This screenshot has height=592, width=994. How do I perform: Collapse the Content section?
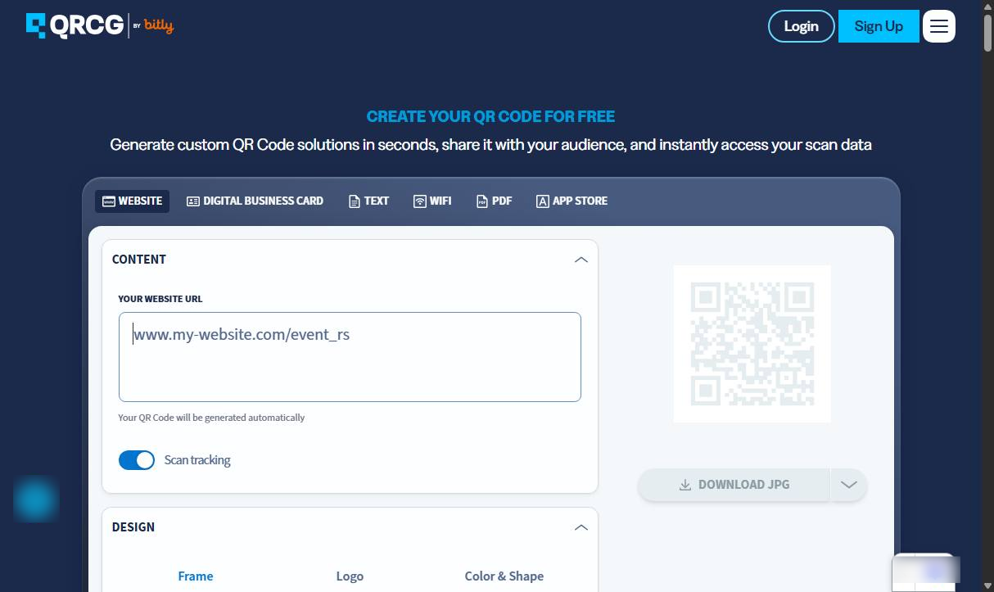581,260
